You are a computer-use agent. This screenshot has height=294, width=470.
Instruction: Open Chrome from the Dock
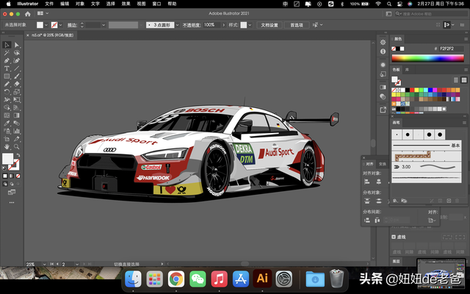(x=176, y=279)
